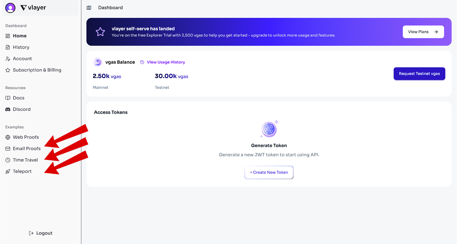This screenshot has width=457, height=244.
Task: Open the Discord resource link
Action: coord(22,109)
